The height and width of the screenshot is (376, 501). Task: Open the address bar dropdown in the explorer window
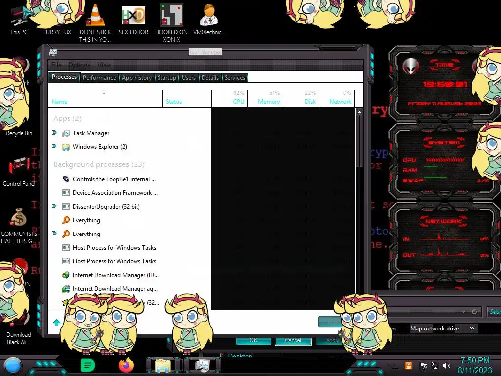point(463,312)
